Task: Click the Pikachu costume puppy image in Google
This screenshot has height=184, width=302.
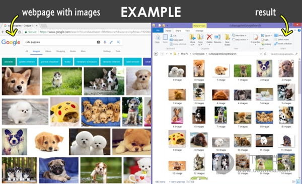Action: tap(65, 112)
